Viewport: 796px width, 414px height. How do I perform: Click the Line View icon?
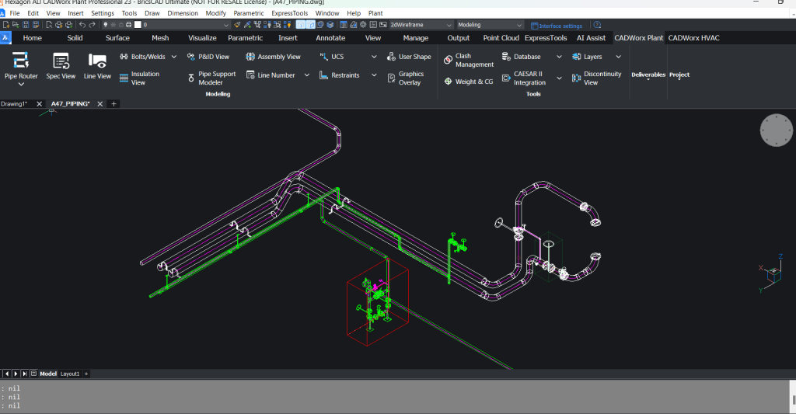[97, 61]
